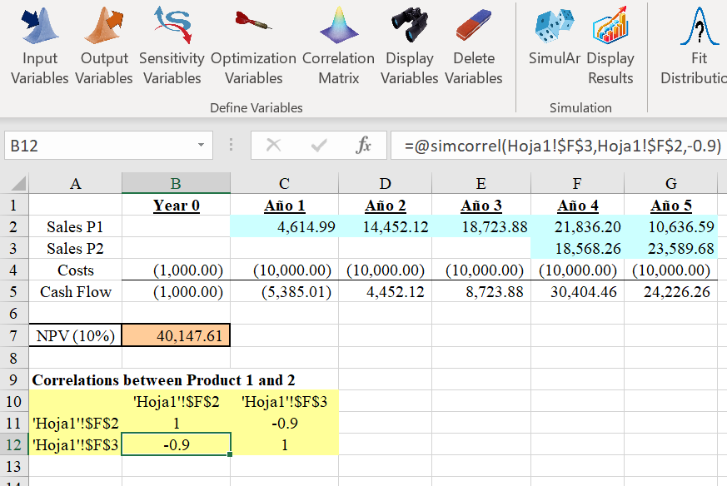Select row 7 header

pos(13,335)
